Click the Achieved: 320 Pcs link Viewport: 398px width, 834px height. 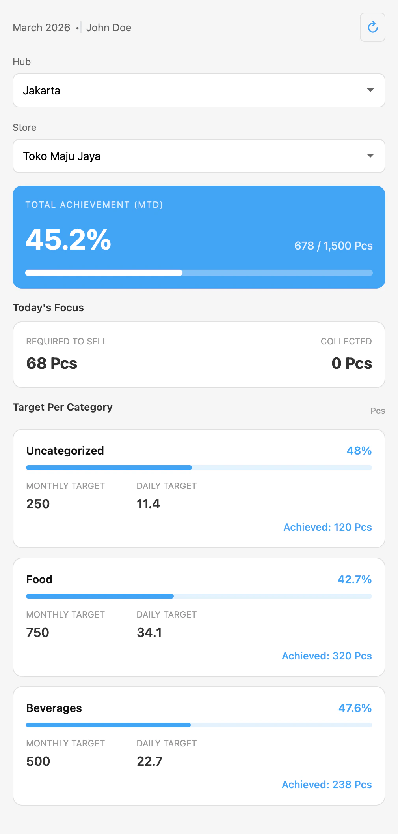326,656
